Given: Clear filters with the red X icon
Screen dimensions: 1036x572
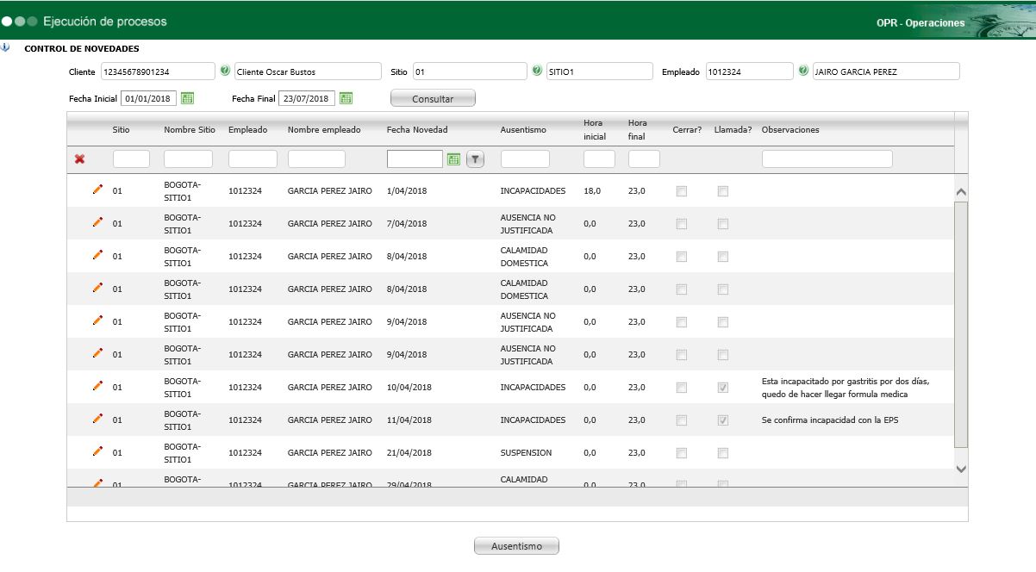Looking at the screenshot, I should (x=80, y=159).
